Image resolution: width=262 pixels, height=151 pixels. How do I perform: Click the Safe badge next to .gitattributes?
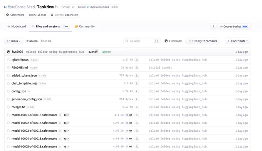pyautogui.click(x=34, y=60)
